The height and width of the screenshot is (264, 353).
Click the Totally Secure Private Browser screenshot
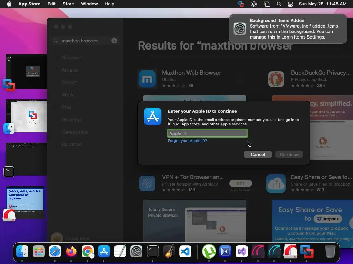point(195,221)
